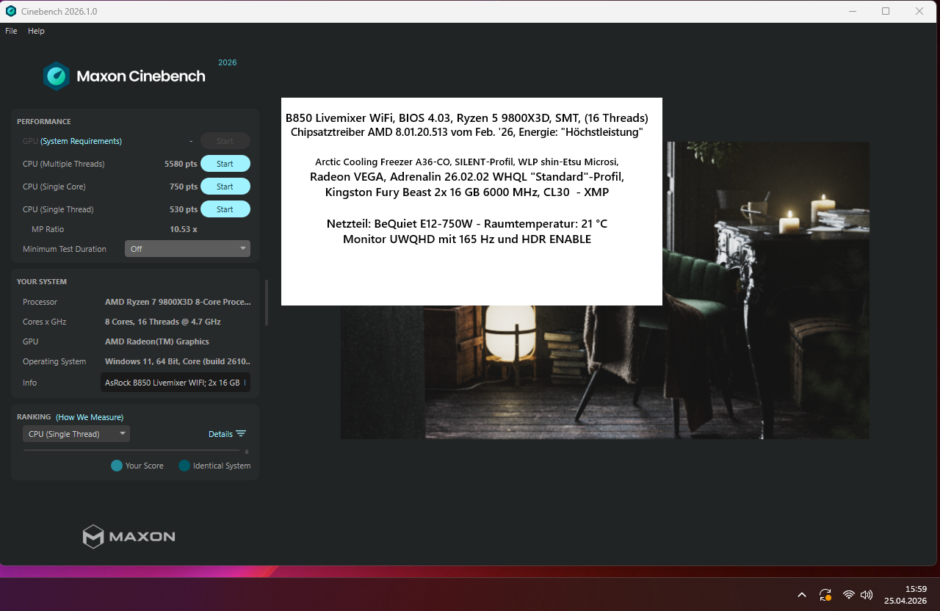Image resolution: width=940 pixels, height=611 pixels.
Task: Click the 530 pts single thread score
Action: tap(184, 209)
